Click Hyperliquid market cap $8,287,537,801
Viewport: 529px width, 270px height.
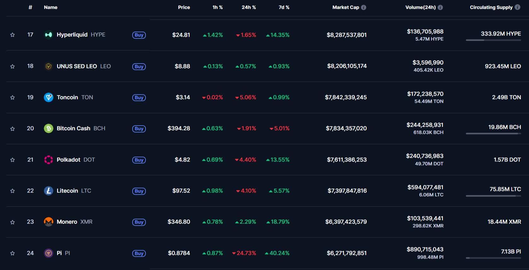click(347, 35)
